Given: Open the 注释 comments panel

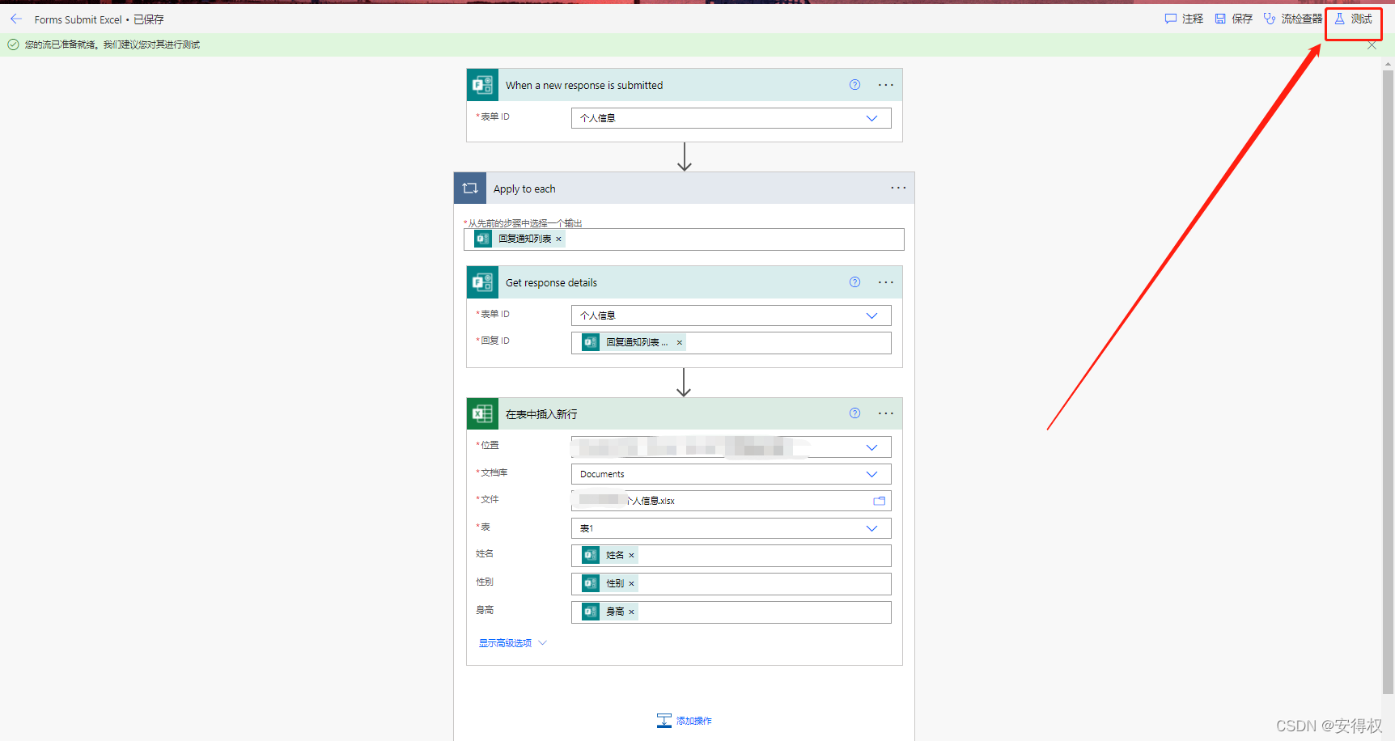Looking at the screenshot, I should (1184, 19).
